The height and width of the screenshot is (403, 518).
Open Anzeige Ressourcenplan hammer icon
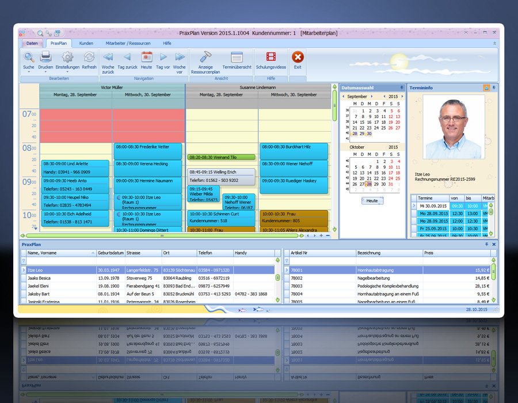click(205, 58)
